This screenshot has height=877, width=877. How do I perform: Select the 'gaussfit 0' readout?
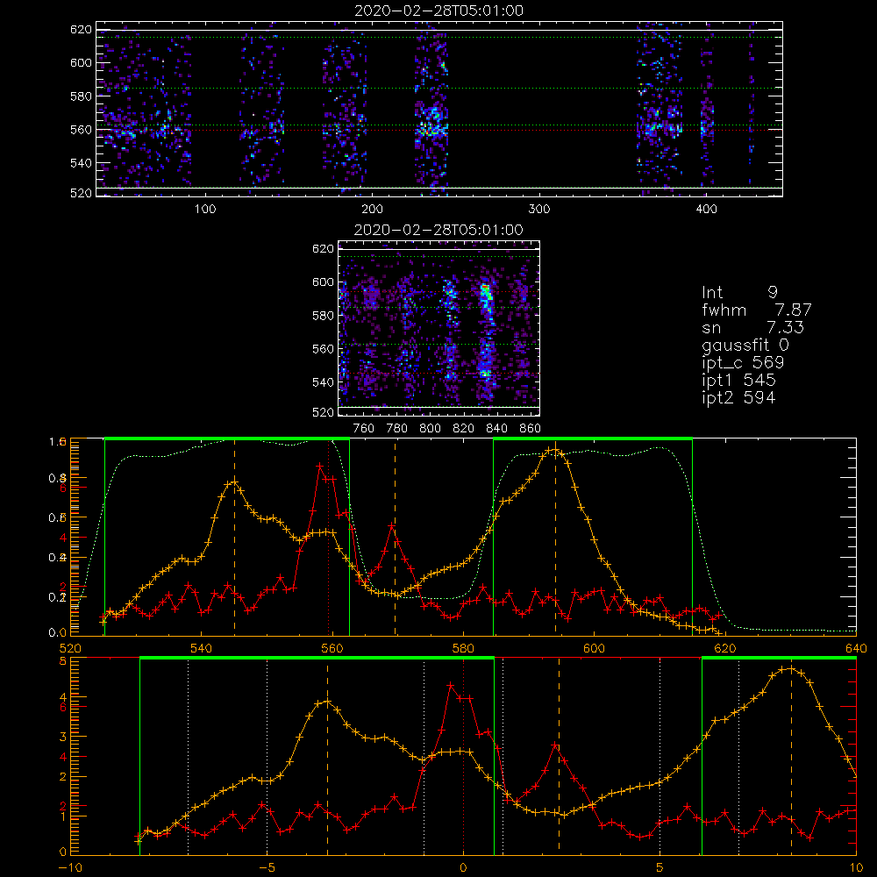[x=745, y=345]
